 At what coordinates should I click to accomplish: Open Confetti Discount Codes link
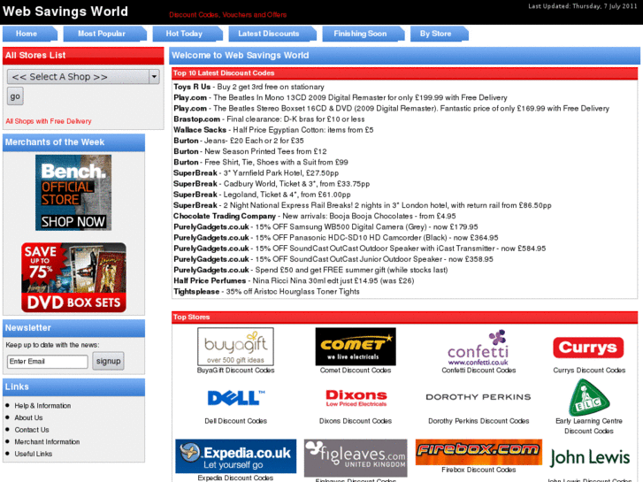pos(478,371)
